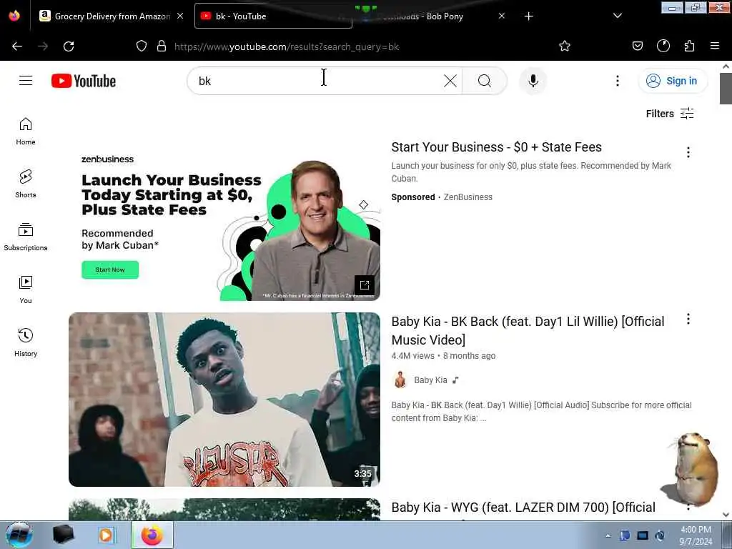Open the black box taskbar icon

pos(63,535)
